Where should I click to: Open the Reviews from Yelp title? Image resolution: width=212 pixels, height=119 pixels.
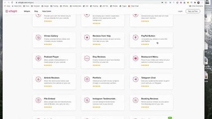coord(102,36)
